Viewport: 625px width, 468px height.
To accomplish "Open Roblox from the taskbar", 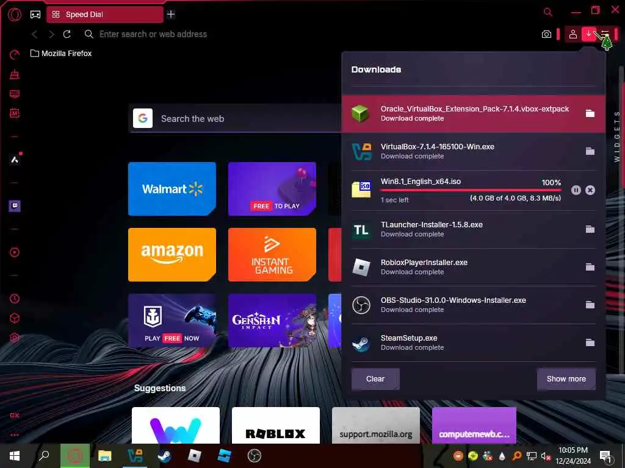I will point(195,456).
